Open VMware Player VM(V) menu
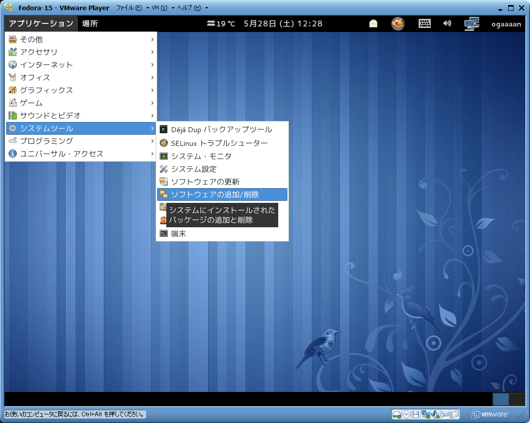 163,8
